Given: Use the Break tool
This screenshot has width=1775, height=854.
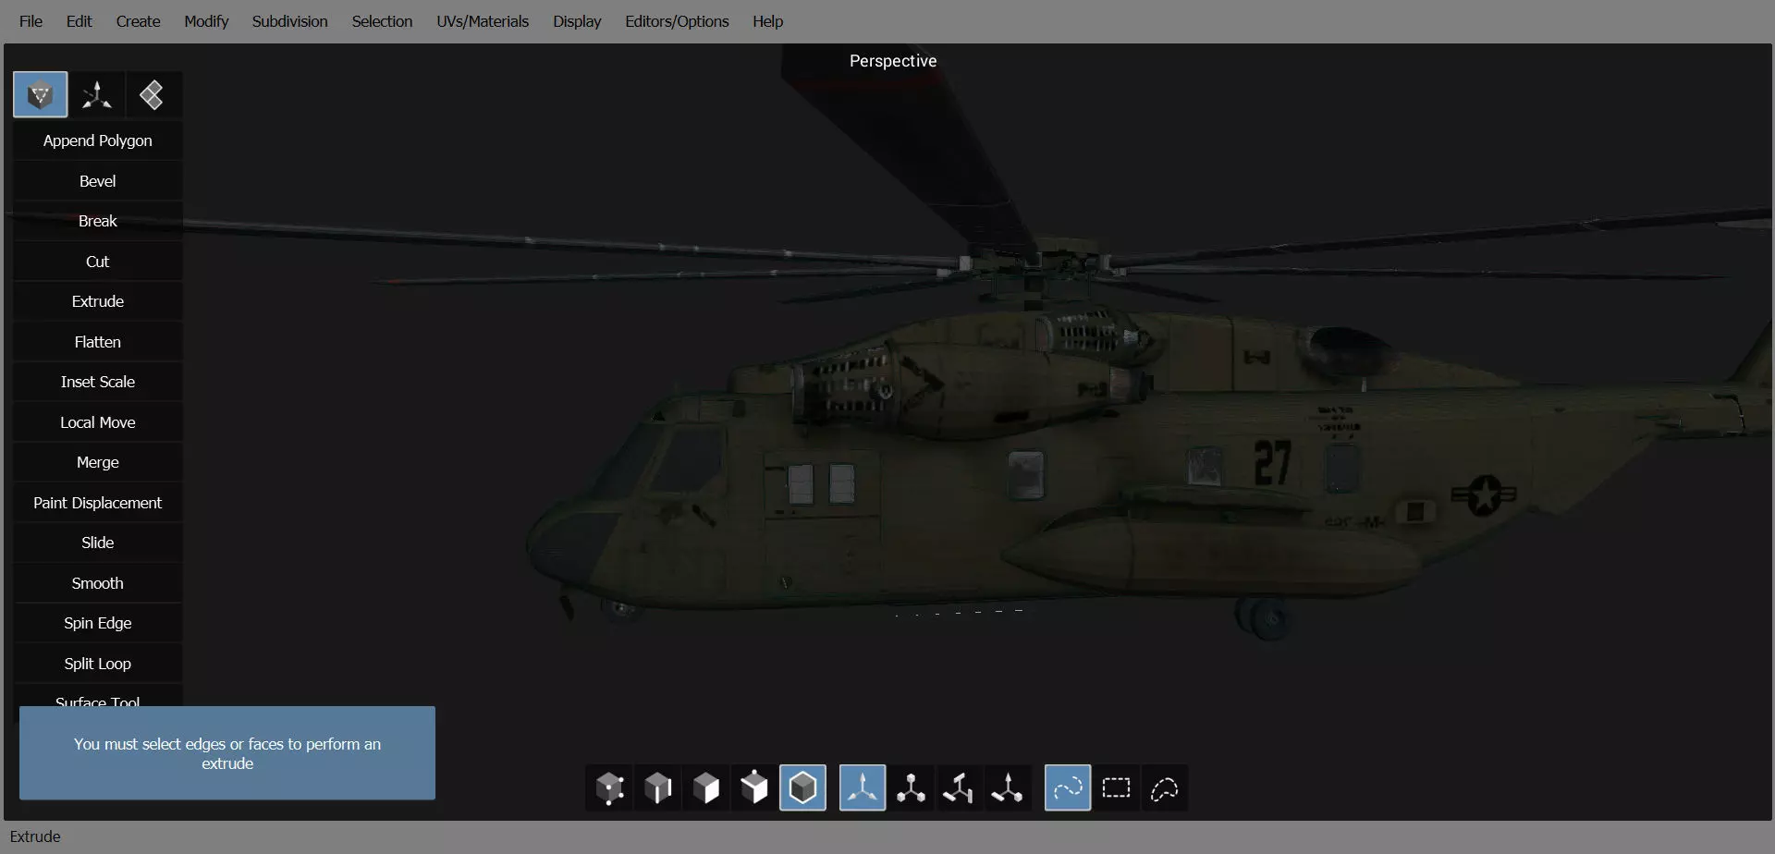Looking at the screenshot, I should (x=98, y=221).
